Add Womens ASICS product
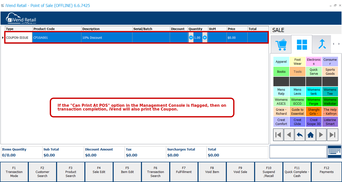Viewport: 342px width, 182px height. pyautogui.click(x=281, y=101)
